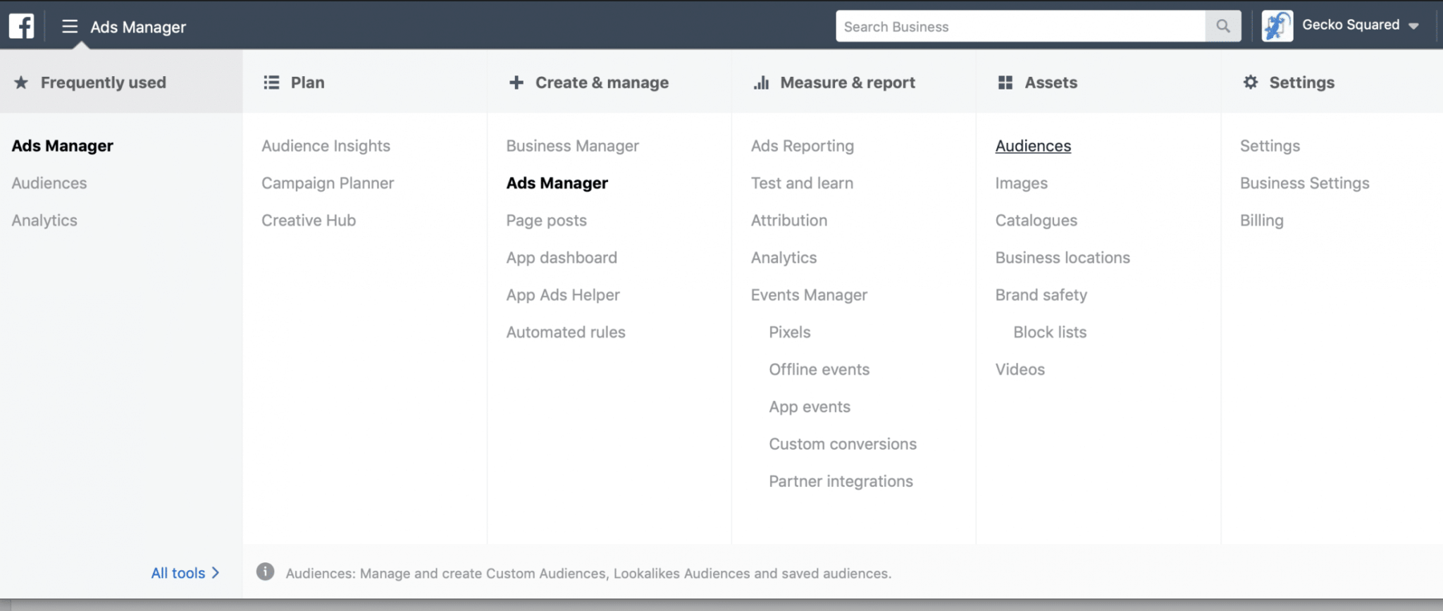
Task: Click the search magnifier button
Action: coord(1223,26)
